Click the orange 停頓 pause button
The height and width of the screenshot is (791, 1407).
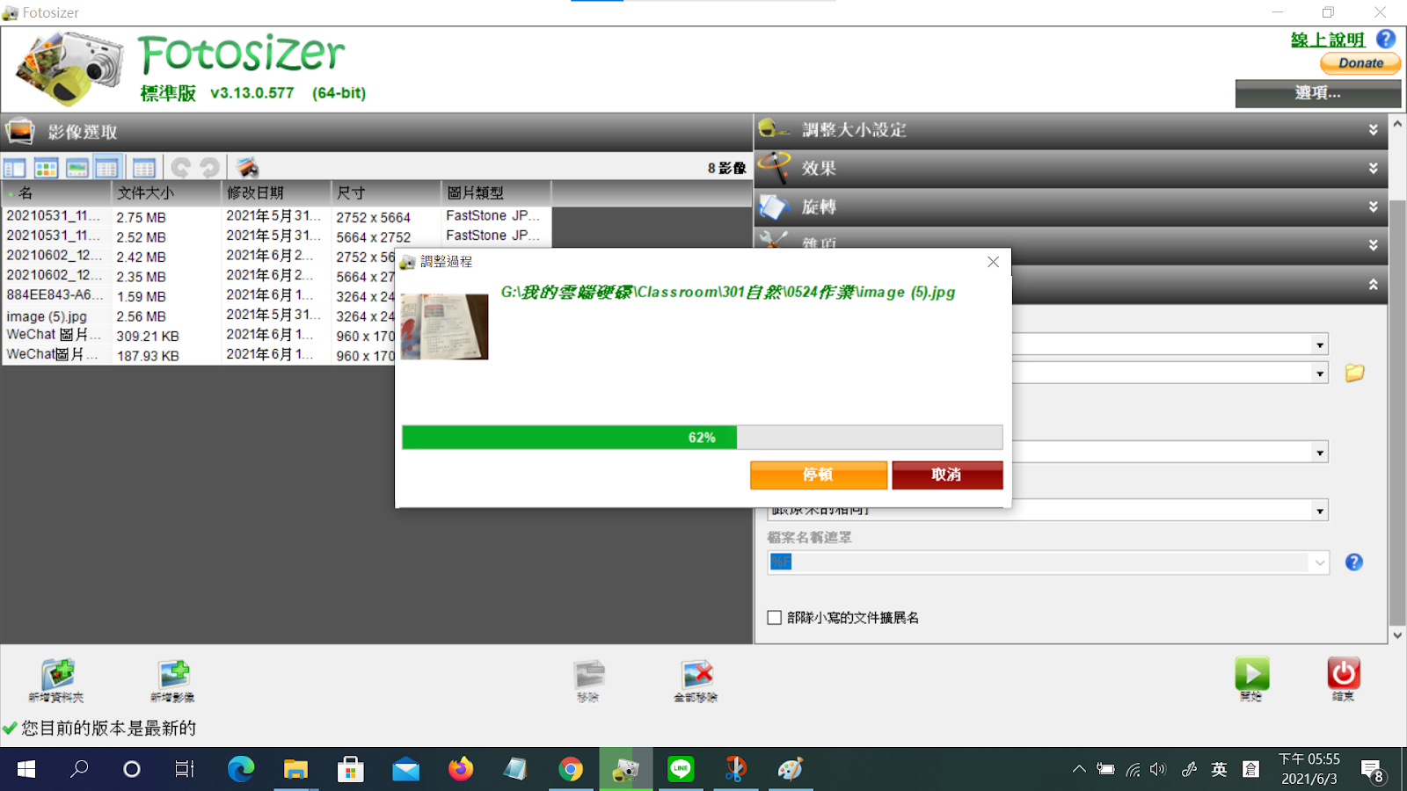coord(819,475)
